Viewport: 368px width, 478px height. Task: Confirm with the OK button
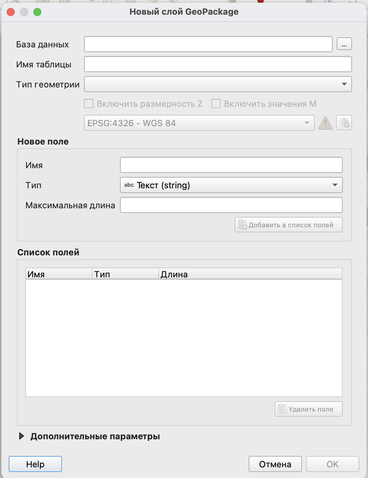coord(332,464)
